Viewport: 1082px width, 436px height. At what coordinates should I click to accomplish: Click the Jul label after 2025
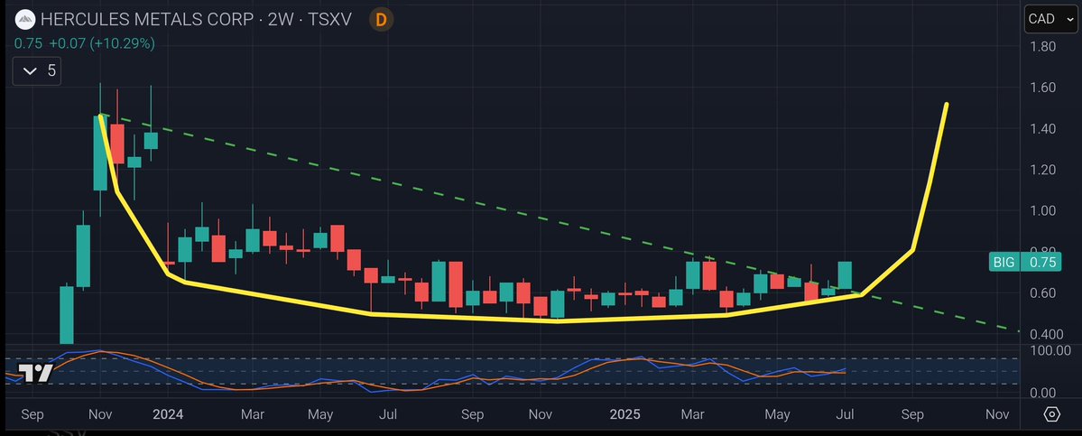click(x=846, y=414)
